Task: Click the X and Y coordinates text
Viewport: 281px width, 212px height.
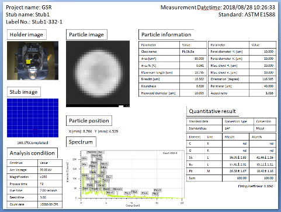Action: [x=93, y=131]
